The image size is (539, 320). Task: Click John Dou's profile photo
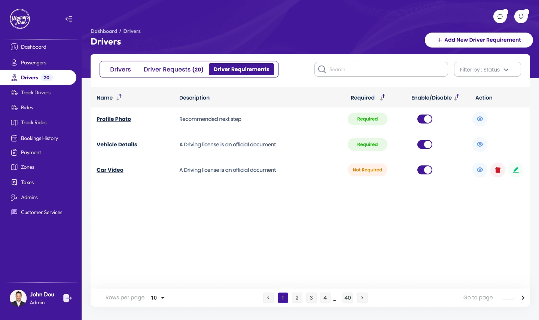[18, 298]
